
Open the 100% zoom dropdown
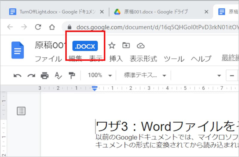tap(100, 75)
